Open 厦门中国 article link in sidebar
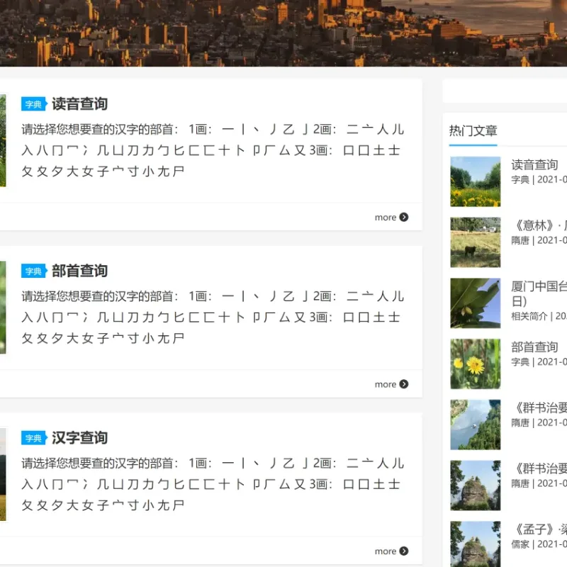The height and width of the screenshot is (567, 567). [x=539, y=293]
